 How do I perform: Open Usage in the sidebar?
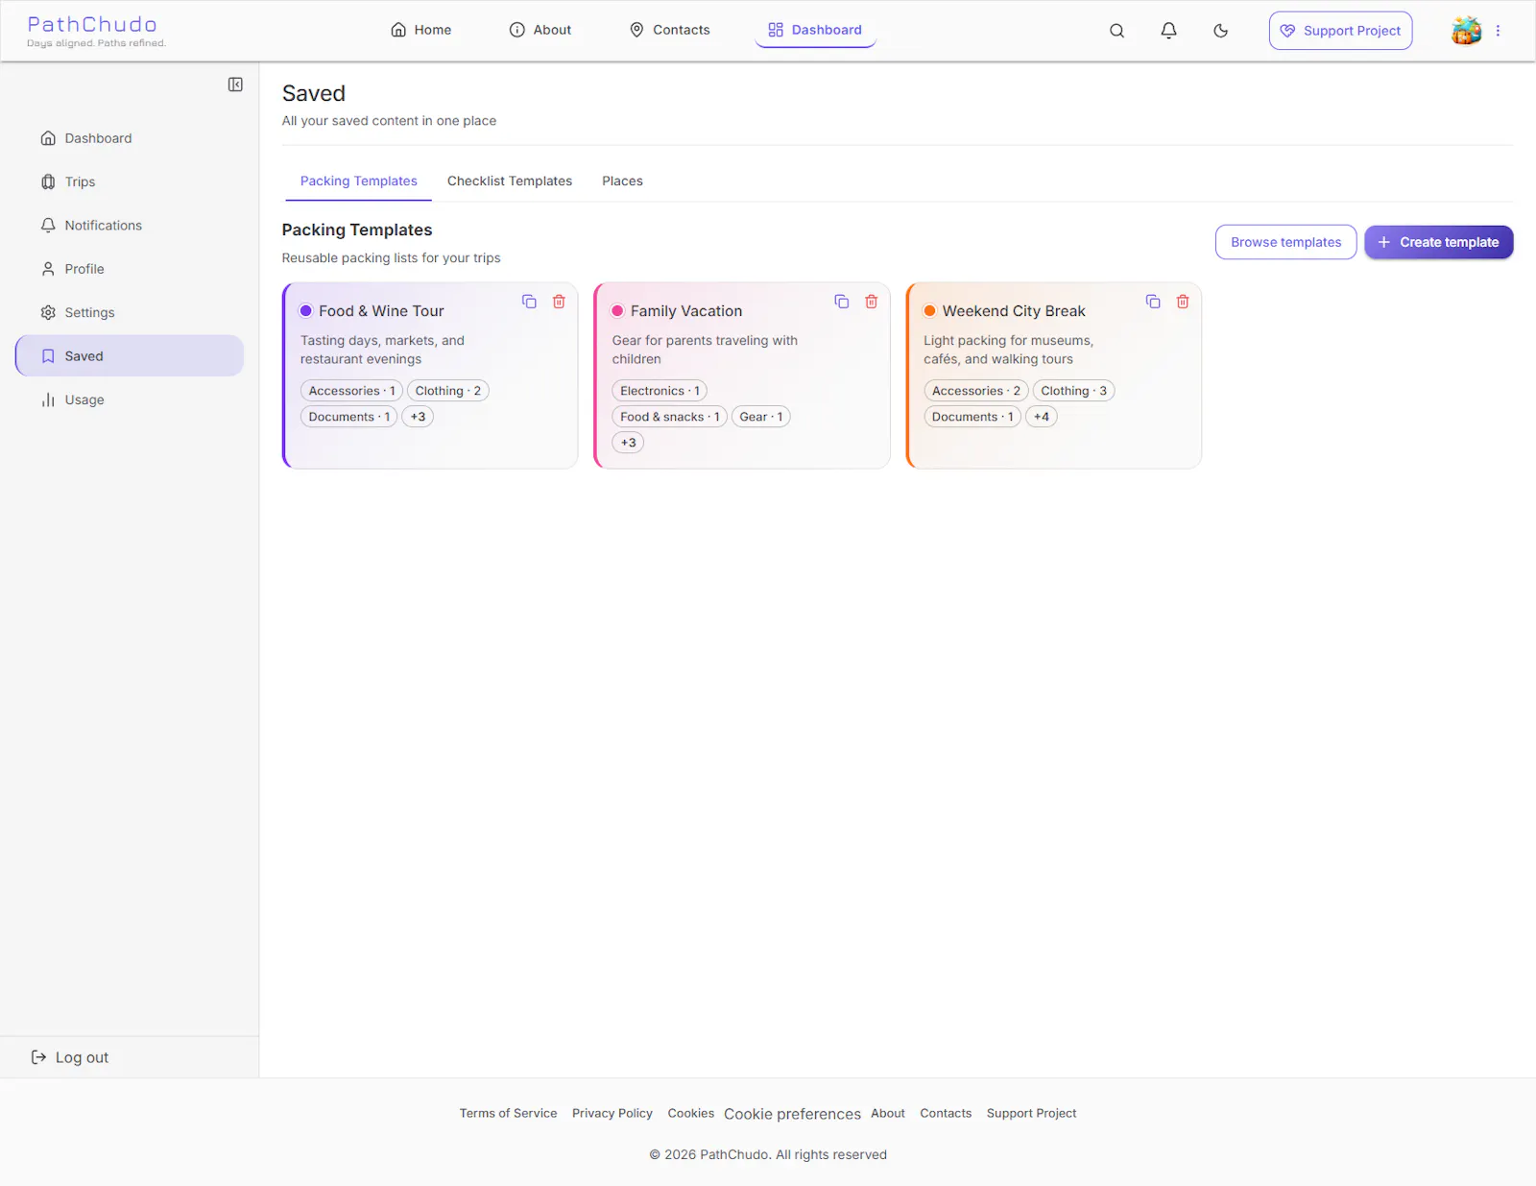130,399
